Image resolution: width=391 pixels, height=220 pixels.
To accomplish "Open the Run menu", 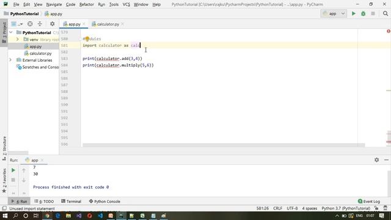I will [101, 4].
